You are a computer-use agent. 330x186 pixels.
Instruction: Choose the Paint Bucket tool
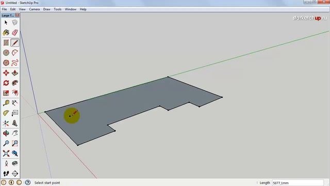point(6,33)
